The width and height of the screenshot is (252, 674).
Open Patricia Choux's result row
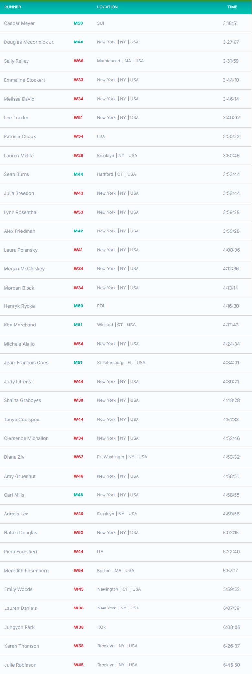(126, 136)
